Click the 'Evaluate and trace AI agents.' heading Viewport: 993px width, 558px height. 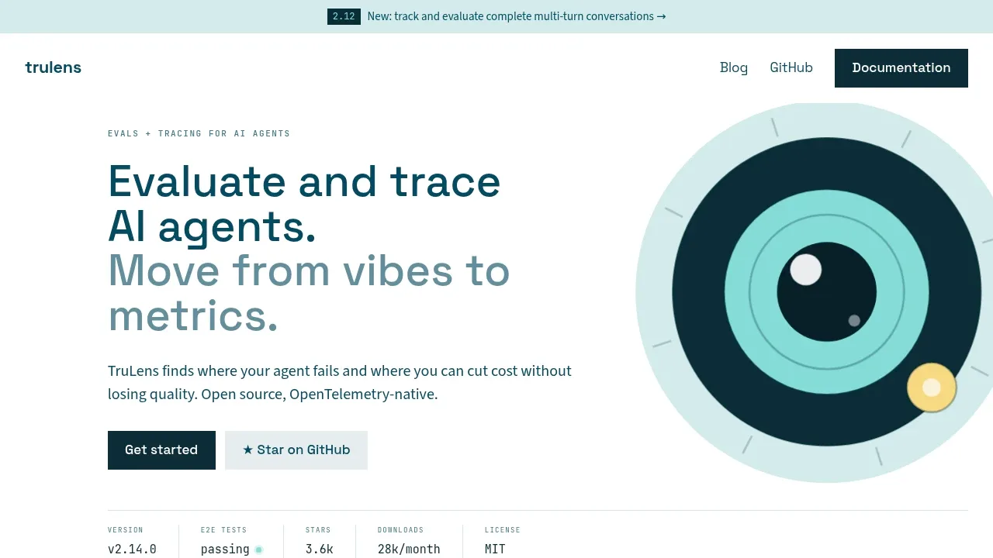[304, 204]
